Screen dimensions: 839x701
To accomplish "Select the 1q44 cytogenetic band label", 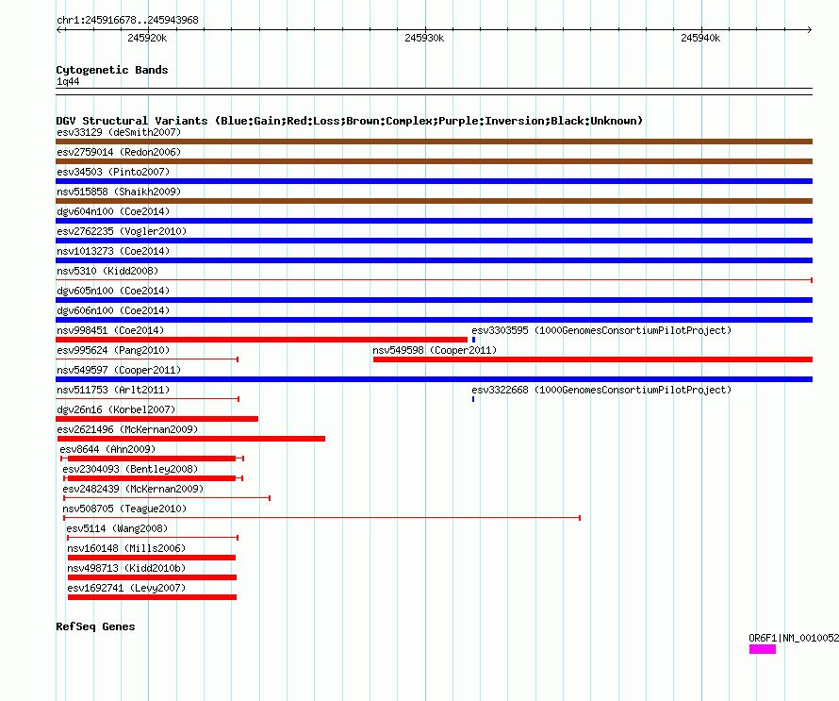I will 68,81.
